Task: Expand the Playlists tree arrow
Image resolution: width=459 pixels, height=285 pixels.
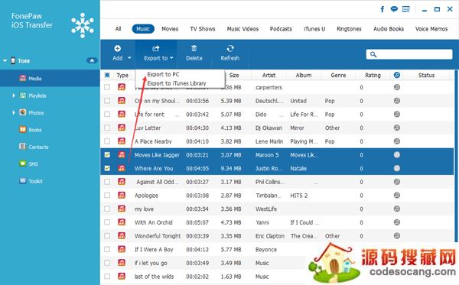Action: [x=14, y=96]
